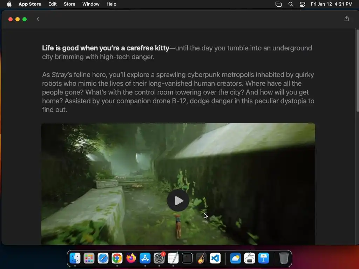Open the Edit menu
Image resolution: width=359 pixels, height=269 pixels.
(x=53, y=4)
